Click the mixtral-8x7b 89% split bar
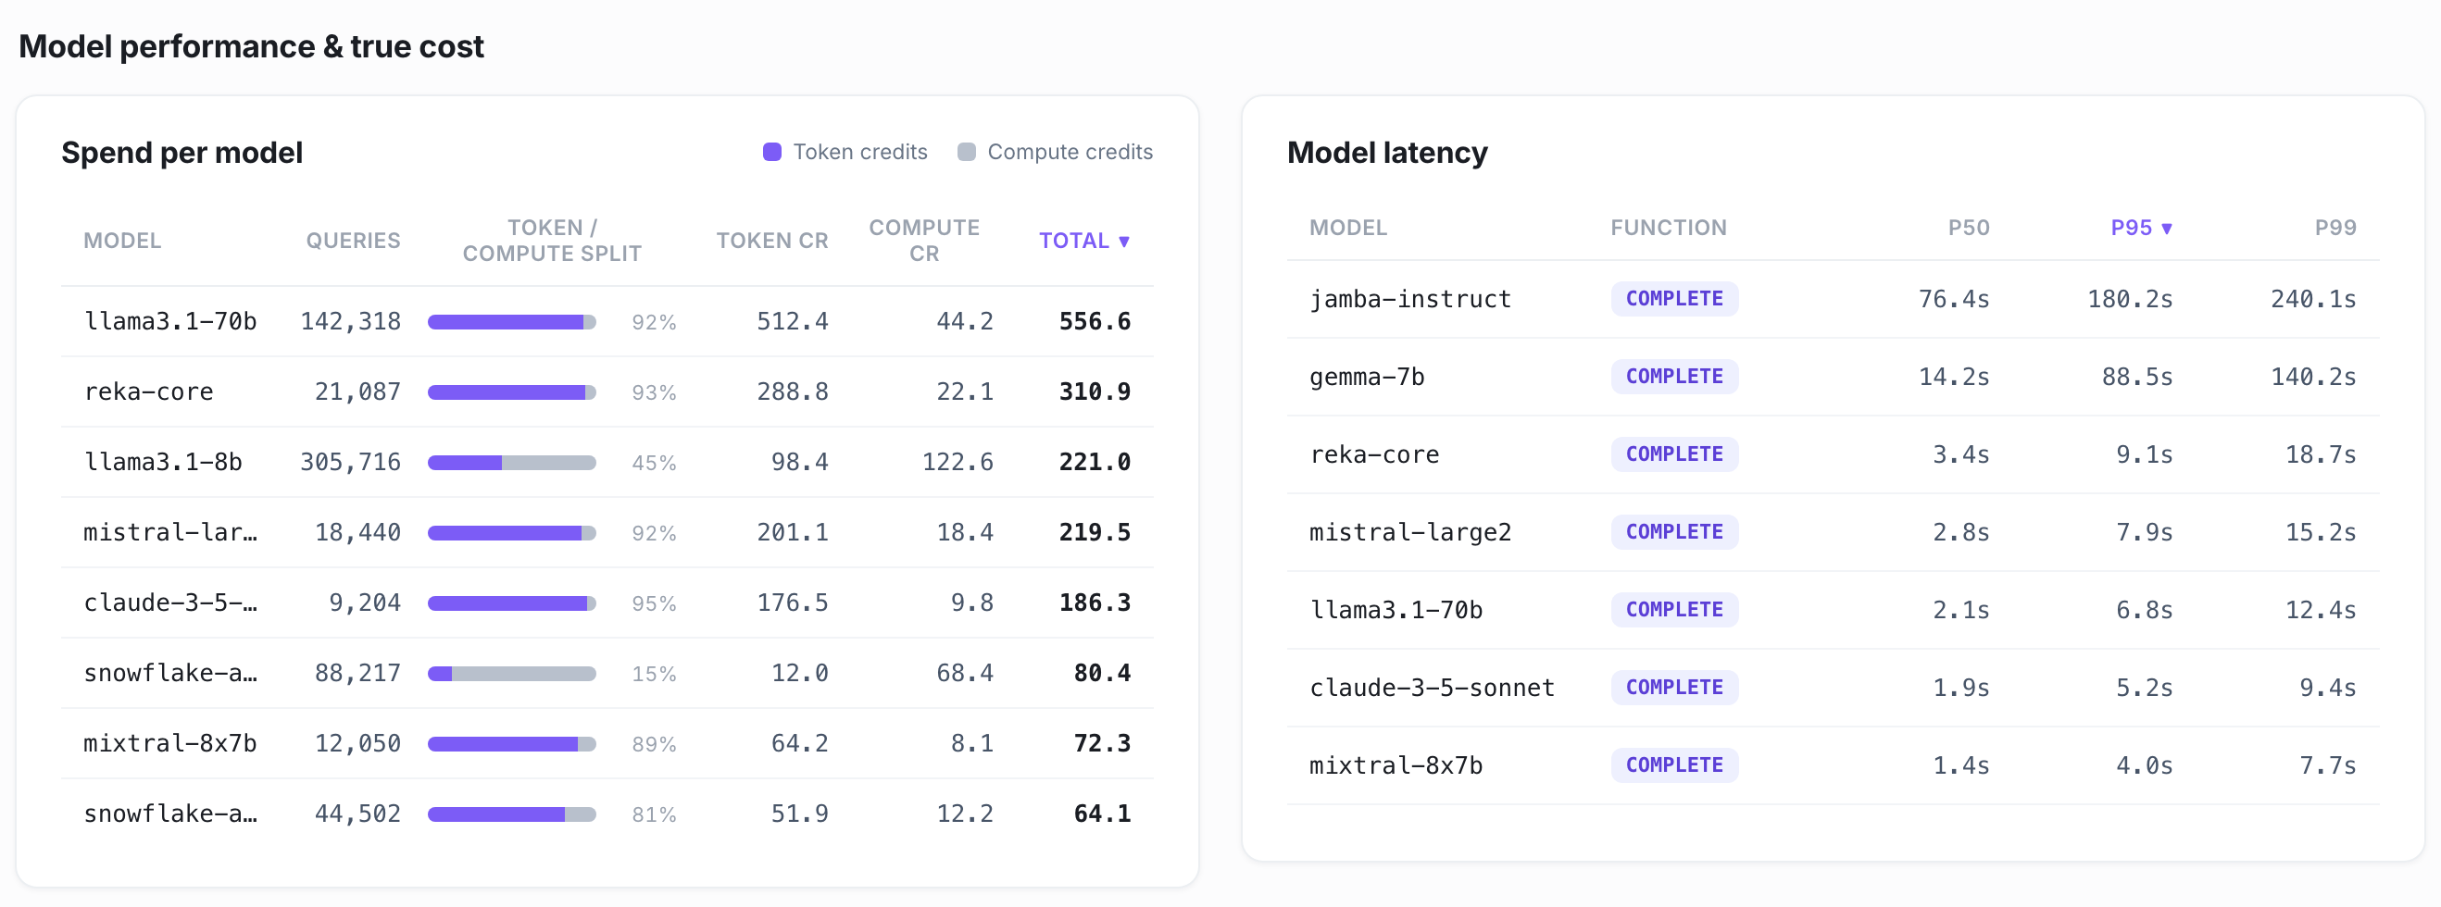This screenshot has height=907, width=2441. 512,744
